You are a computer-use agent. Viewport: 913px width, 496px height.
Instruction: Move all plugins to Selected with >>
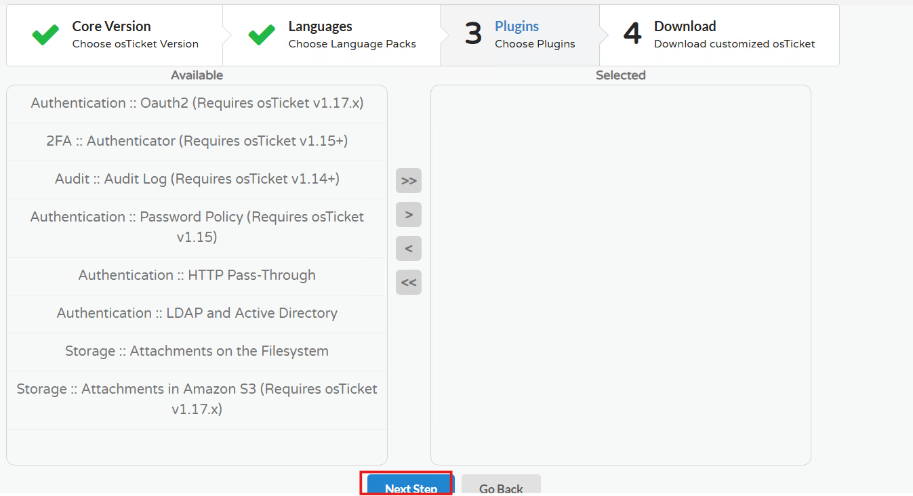coord(409,181)
